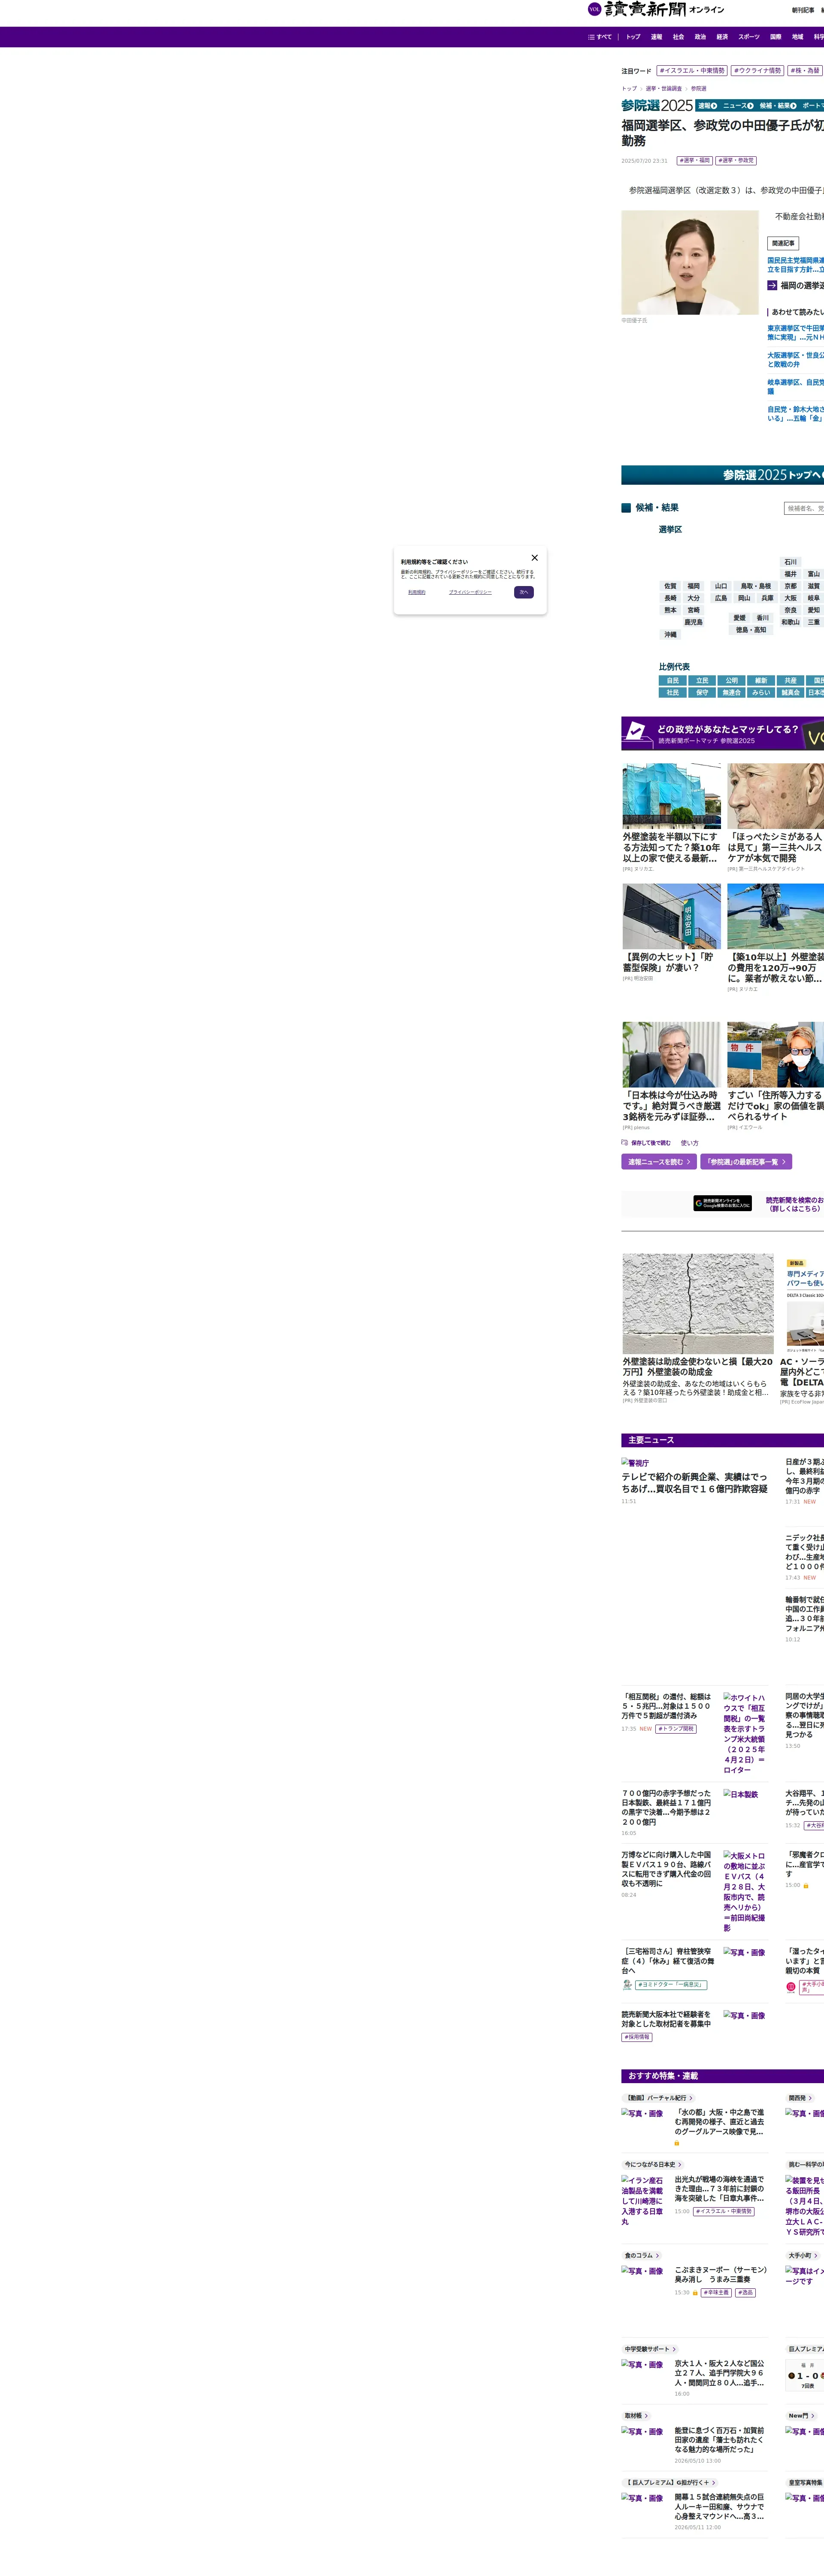Select 徳島・高知 in the 選挙区 map
824x2576 pixels.
point(750,630)
